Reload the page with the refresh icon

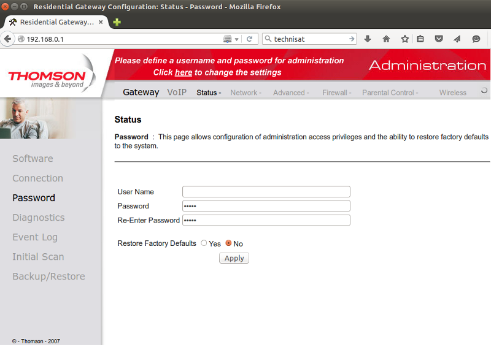(249, 39)
